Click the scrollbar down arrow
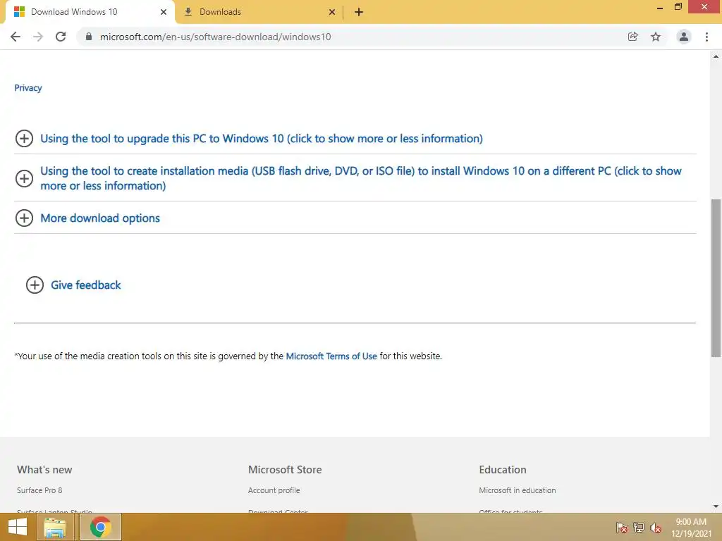The image size is (722, 541). pyautogui.click(x=716, y=506)
